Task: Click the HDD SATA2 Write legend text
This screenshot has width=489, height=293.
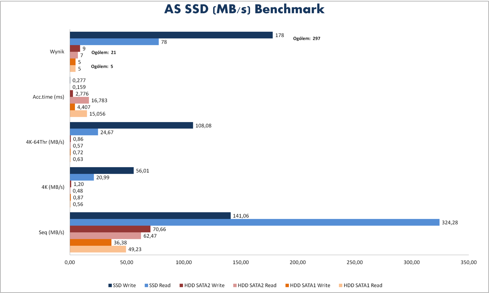Action: (x=204, y=285)
